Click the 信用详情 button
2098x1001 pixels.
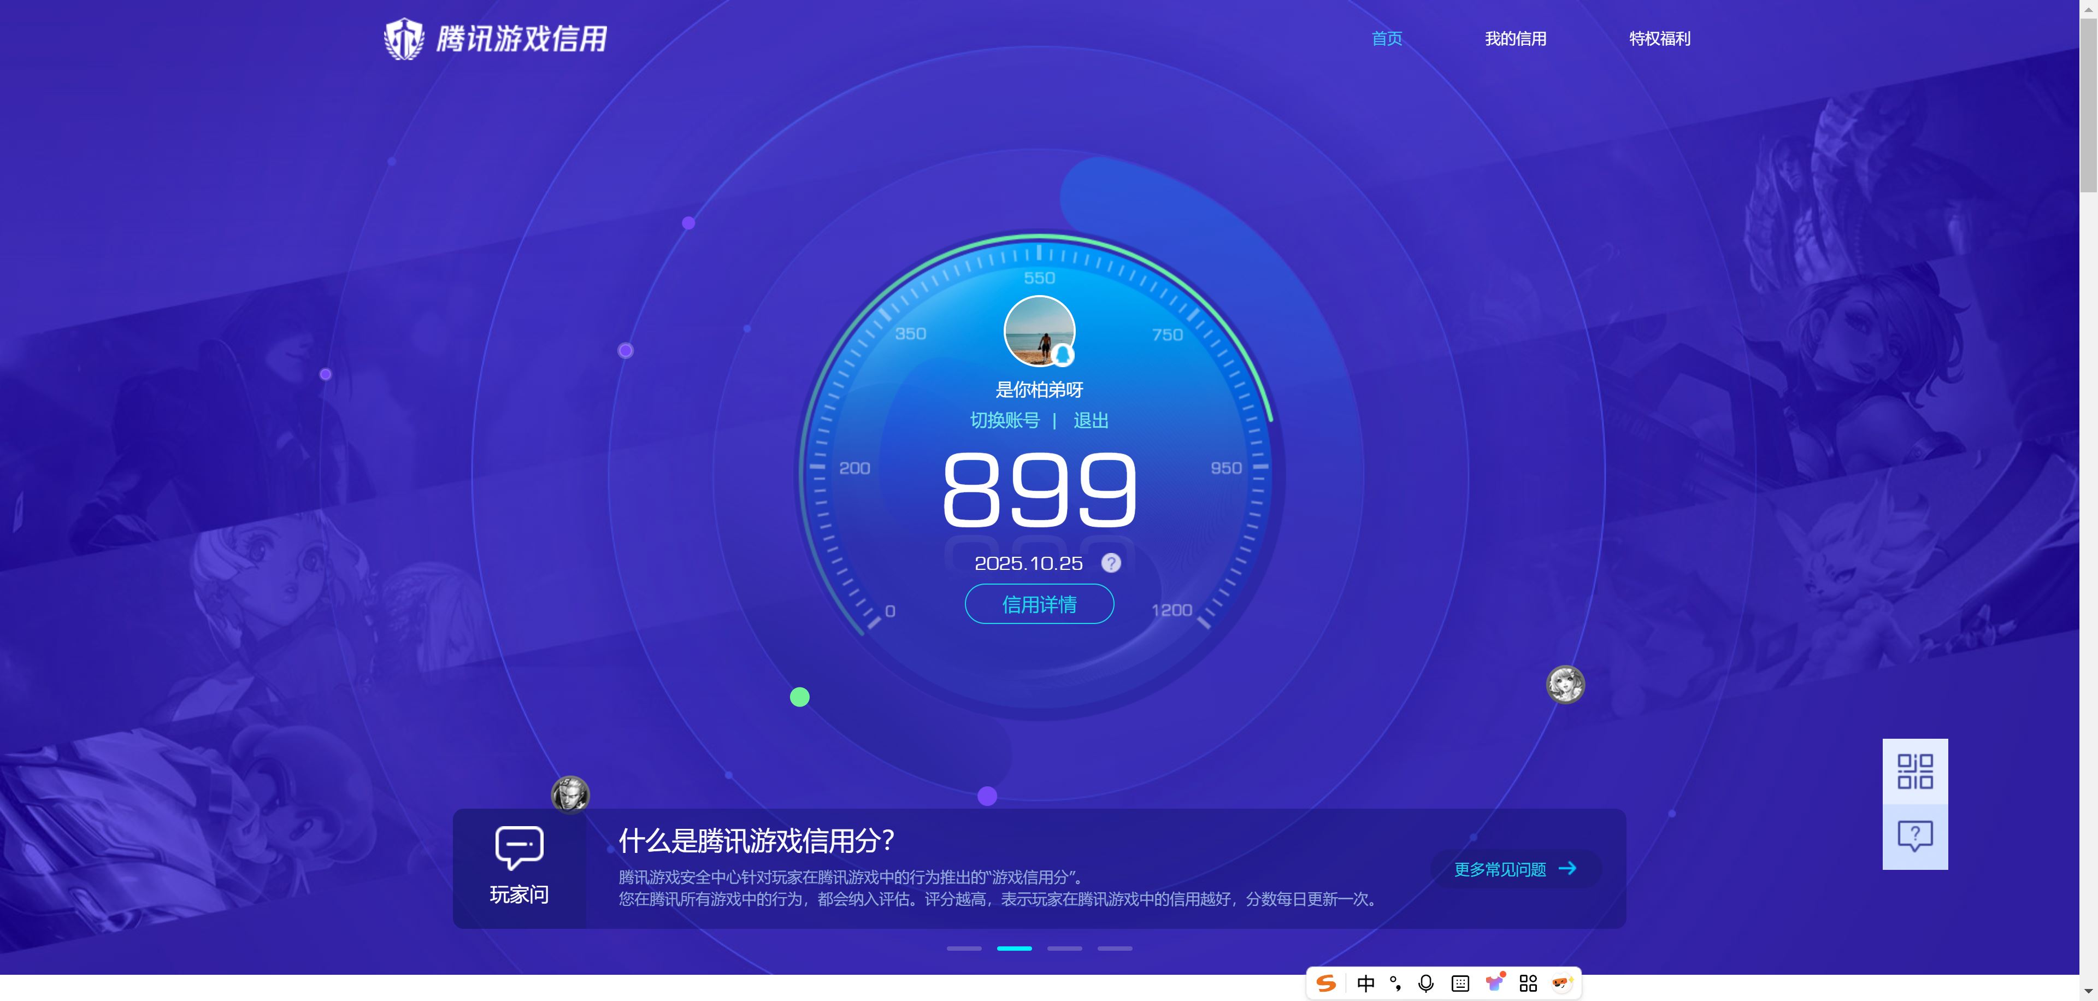1039,604
